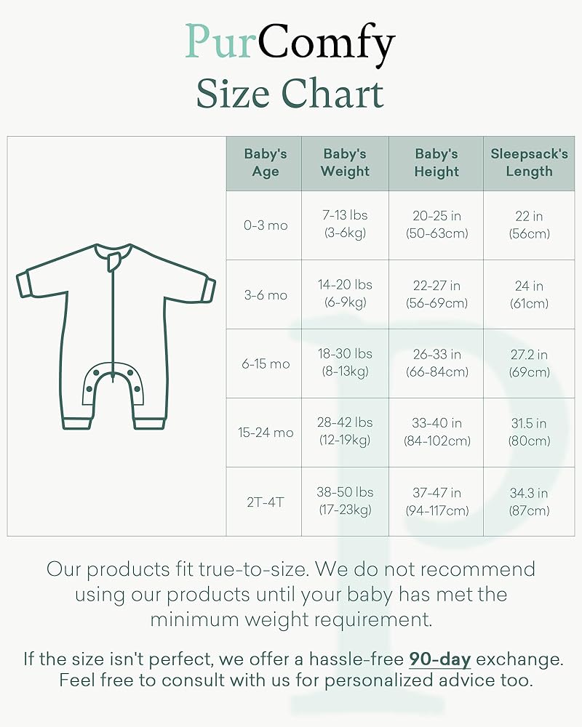Click the underlined 90-day exchange text
The height and width of the screenshot is (727, 582).
click(x=440, y=659)
